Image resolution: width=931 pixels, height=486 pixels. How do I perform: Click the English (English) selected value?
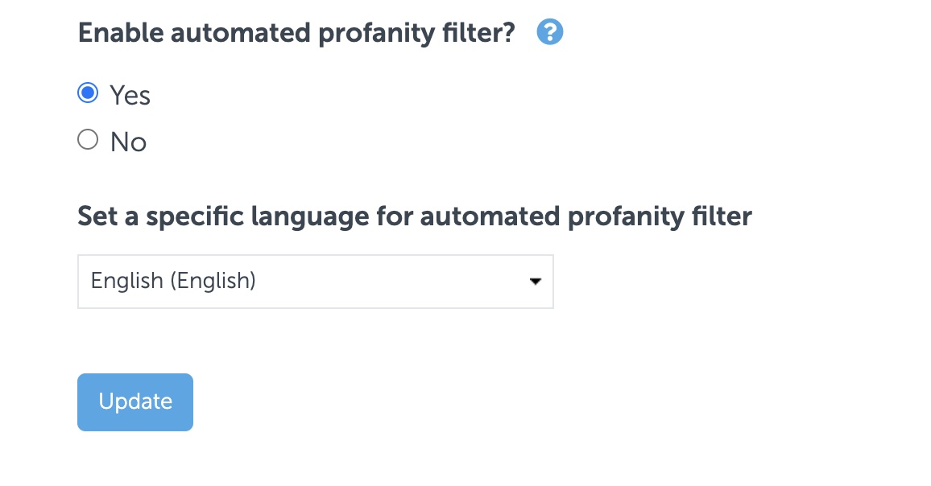point(172,281)
